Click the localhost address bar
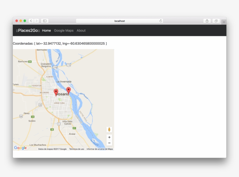Screen dimensions: 239x177 119,21
